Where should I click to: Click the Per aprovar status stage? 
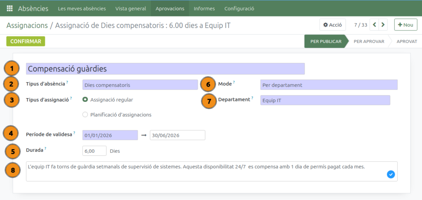coord(368,41)
